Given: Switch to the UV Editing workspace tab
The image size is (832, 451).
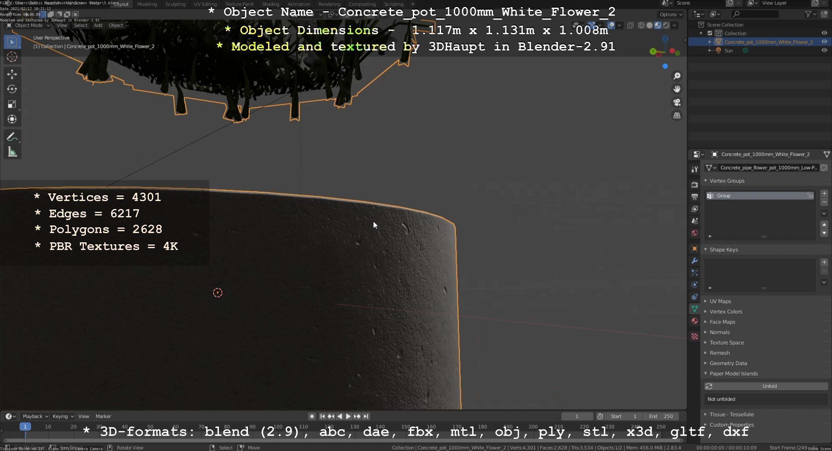Looking at the screenshot, I should pyautogui.click(x=205, y=4).
